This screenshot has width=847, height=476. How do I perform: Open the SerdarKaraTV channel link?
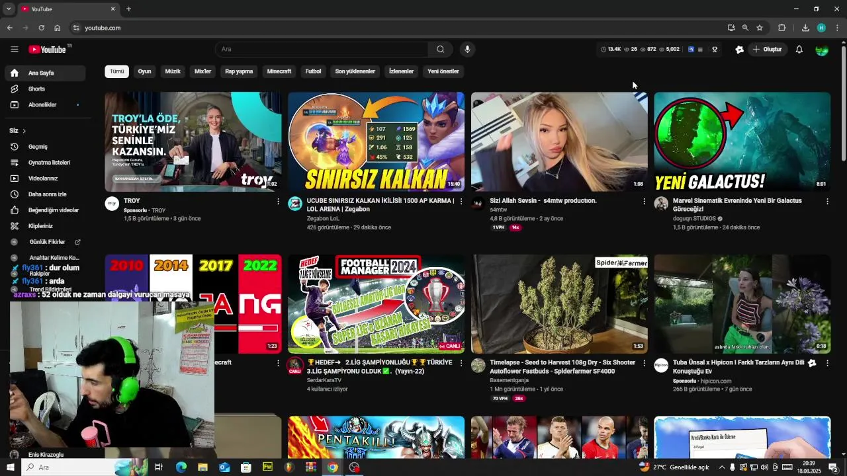pyautogui.click(x=324, y=380)
